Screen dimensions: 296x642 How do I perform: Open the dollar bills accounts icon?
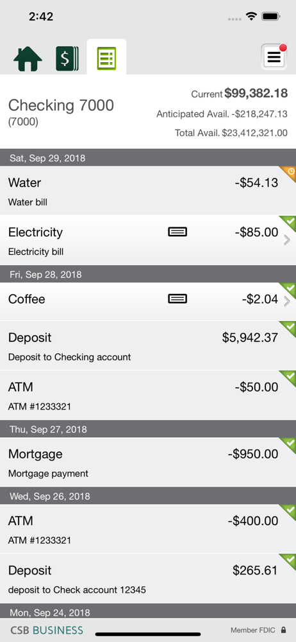click(67, 58)
